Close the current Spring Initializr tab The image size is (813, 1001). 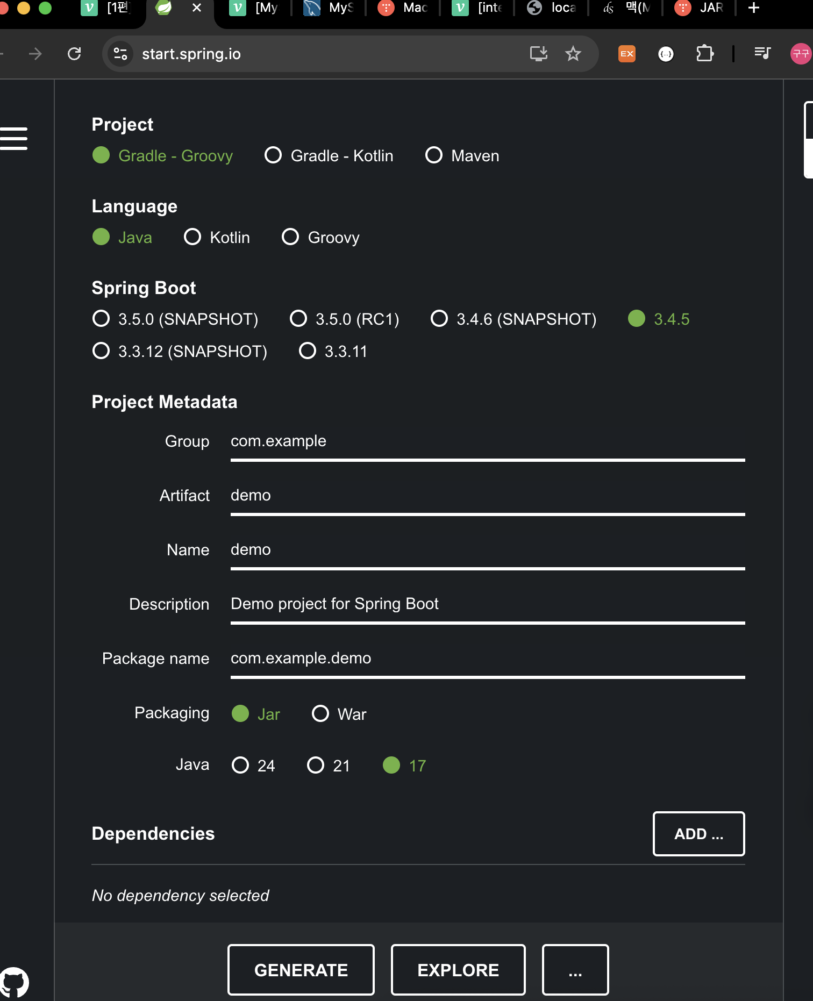pos(197,8)
